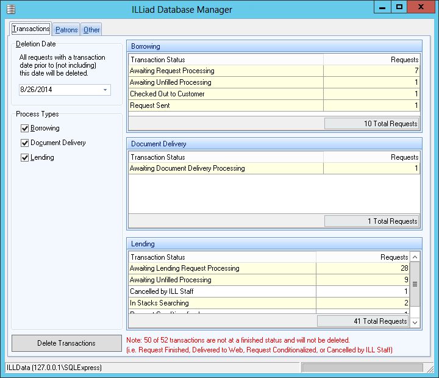Switch to the Patrons tab
This screenshot has width=439, height=378.
pos(66,29)
